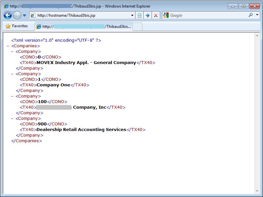Collapse the root Companies XML node

[x=8, y=46]
